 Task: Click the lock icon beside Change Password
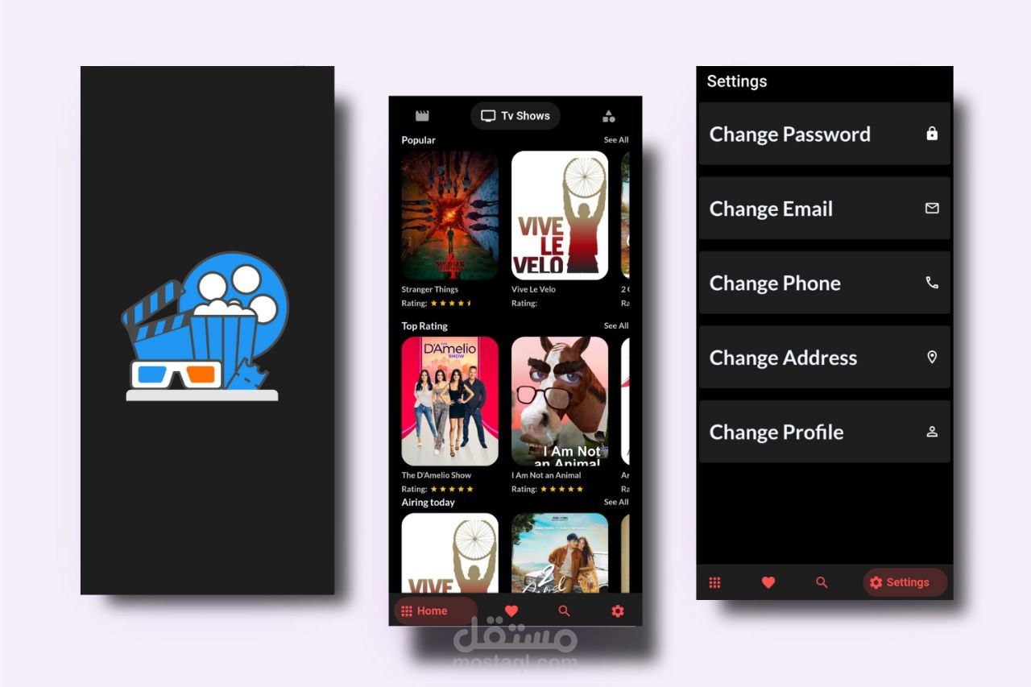coord(932,134)
